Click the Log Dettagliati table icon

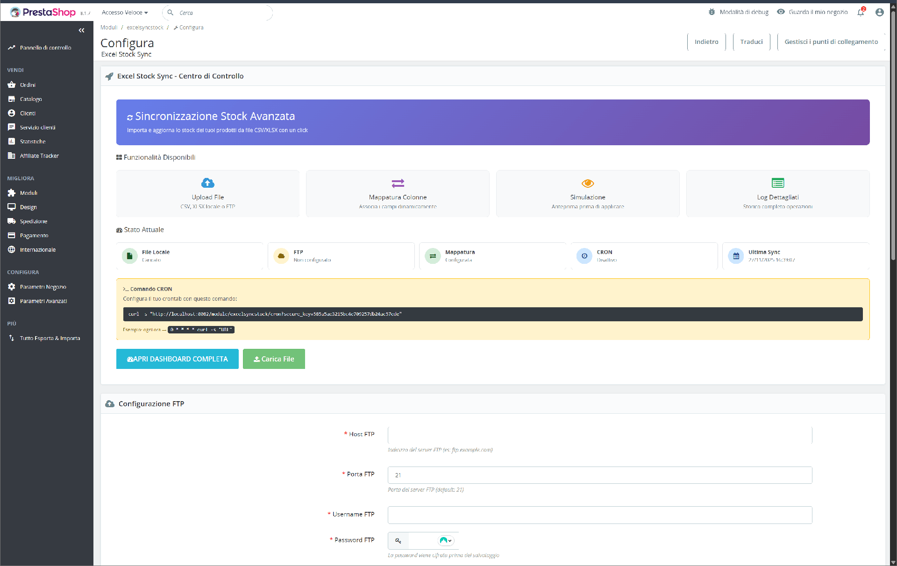[778, 183]
